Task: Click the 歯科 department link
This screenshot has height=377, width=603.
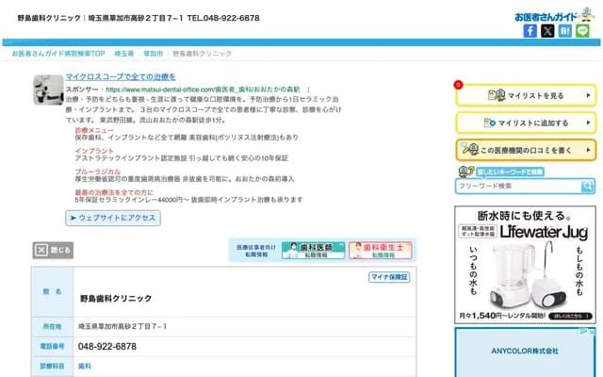Action: (85, 367)
